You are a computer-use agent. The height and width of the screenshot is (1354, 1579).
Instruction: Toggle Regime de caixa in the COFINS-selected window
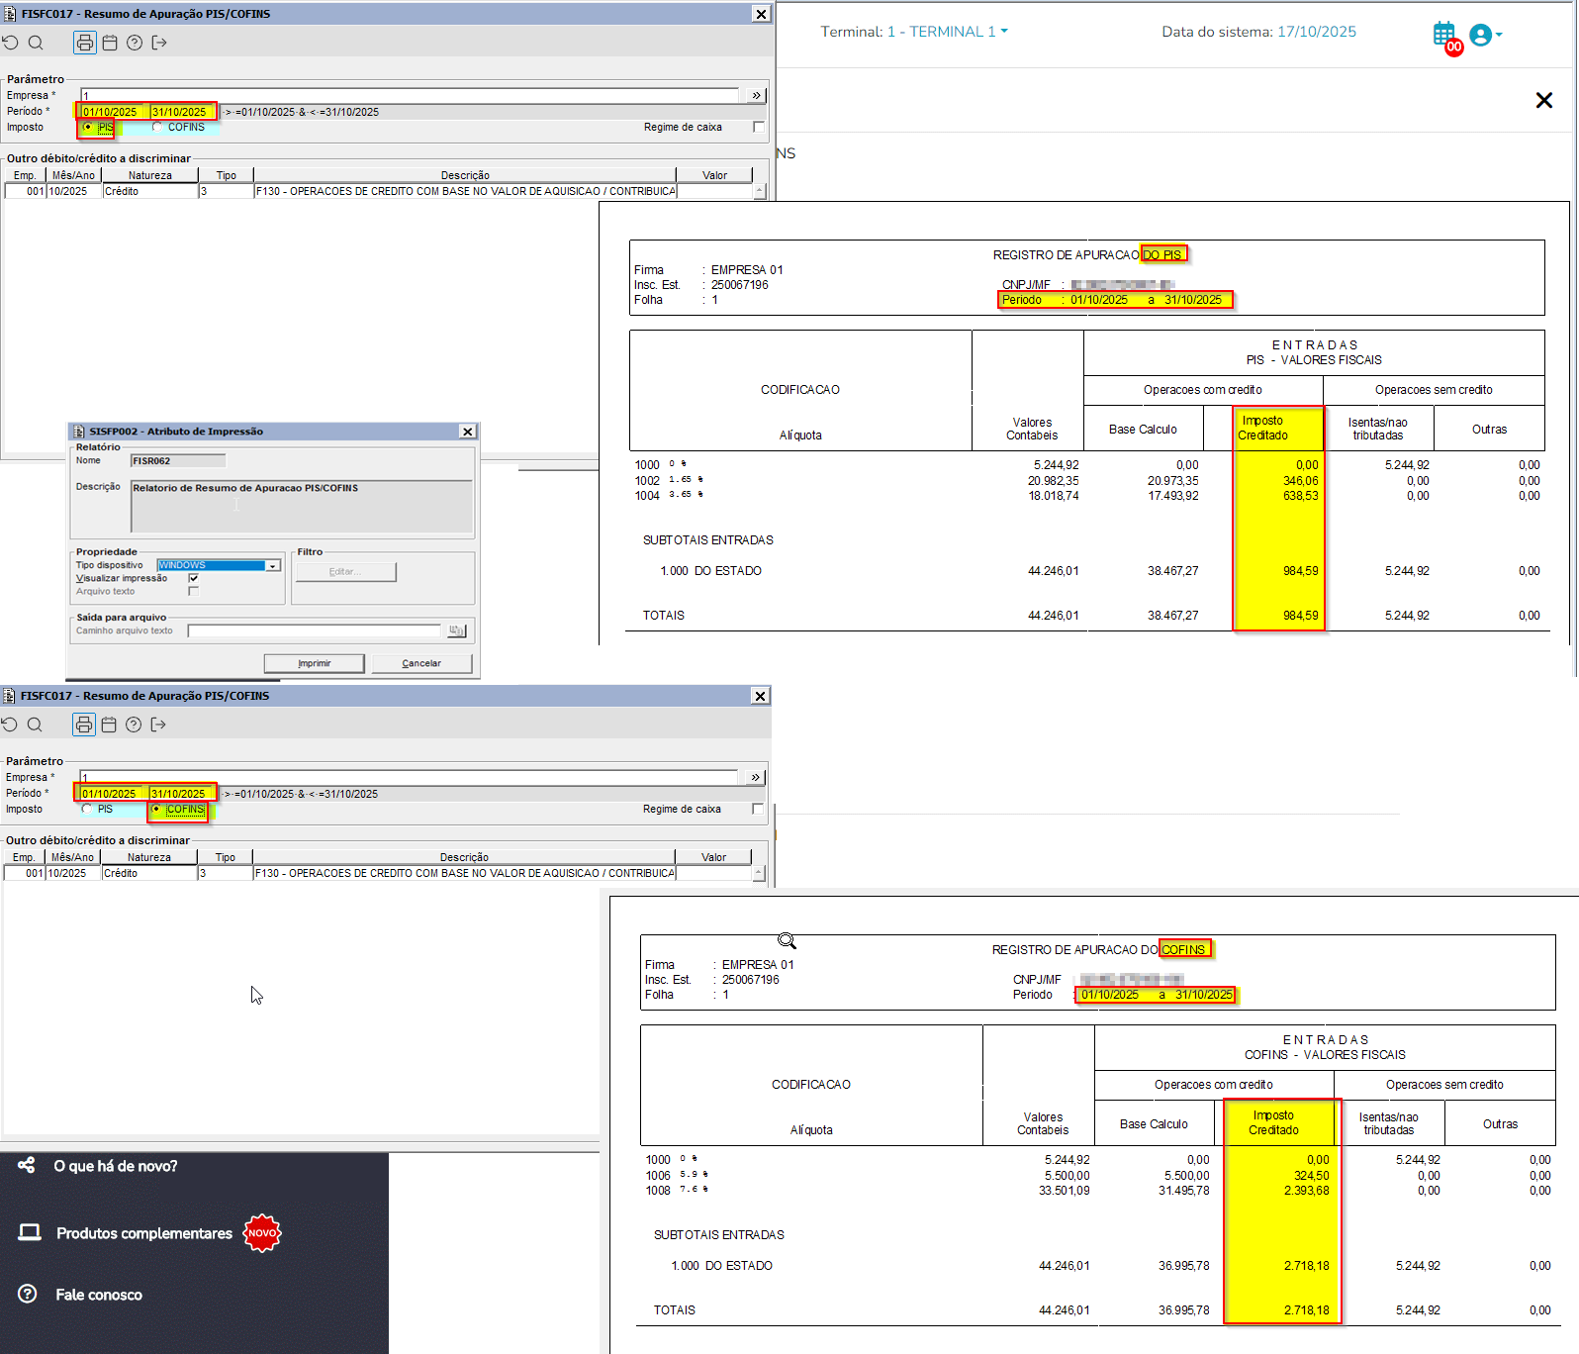758,809
